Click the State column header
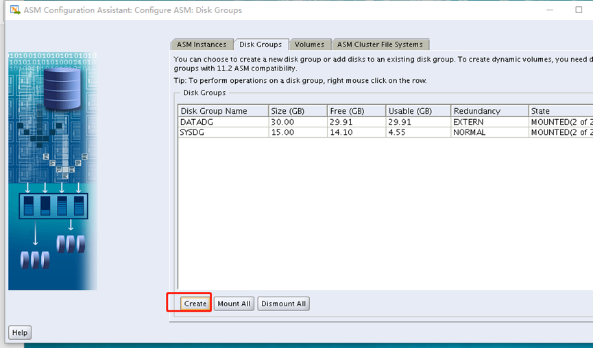This screenshot has height=348, width=593. [561, 111]
